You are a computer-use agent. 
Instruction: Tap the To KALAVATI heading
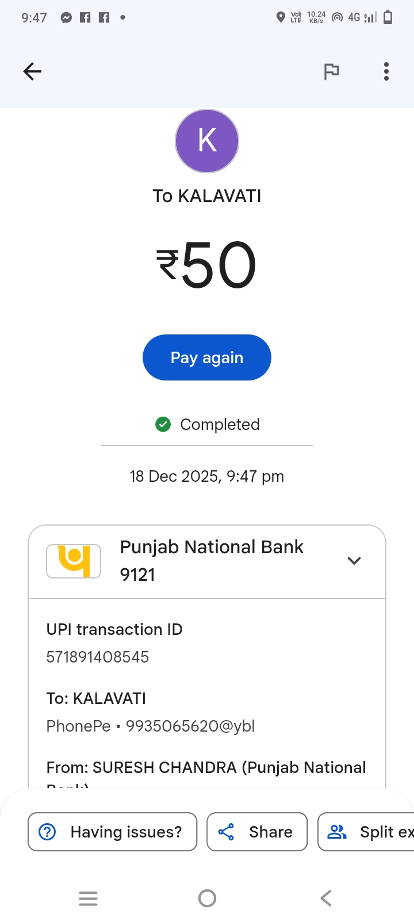point(207,196)
